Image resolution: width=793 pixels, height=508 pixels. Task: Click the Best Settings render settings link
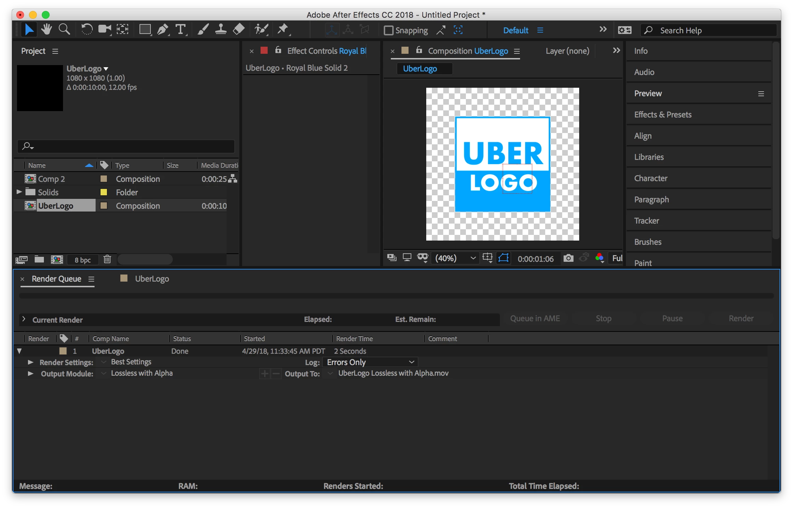131,362
